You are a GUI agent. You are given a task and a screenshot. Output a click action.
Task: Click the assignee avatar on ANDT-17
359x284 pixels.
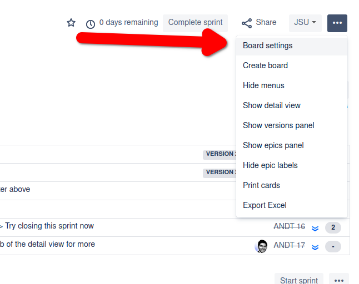(x=261, y=246)
